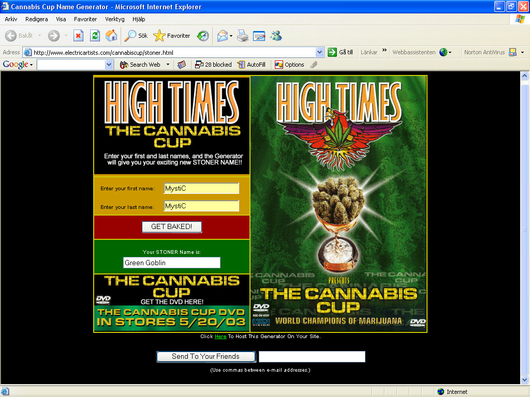Open the Messenger people icon
530x397 pixels.
[x=276, y=36]
